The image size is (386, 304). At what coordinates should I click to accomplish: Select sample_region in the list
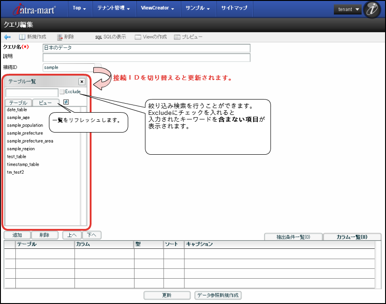click(21, 149)
